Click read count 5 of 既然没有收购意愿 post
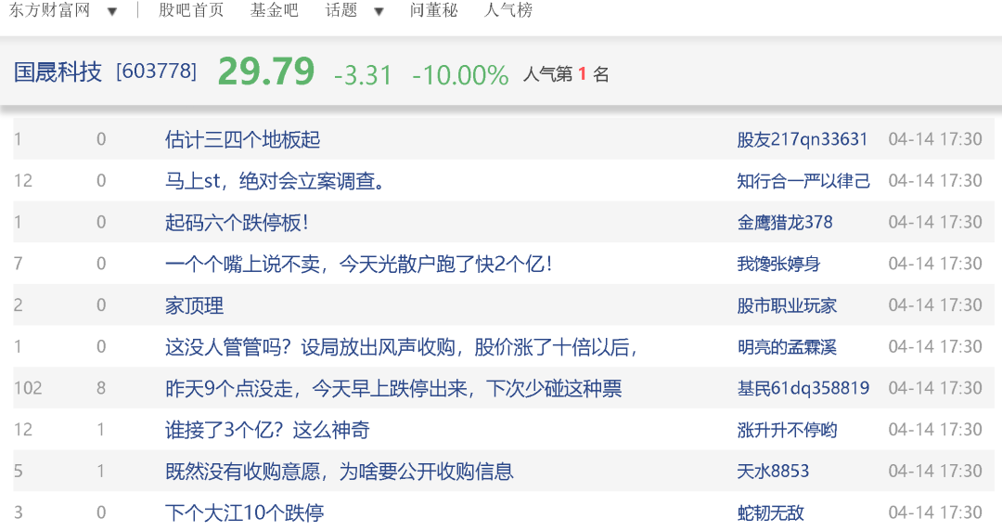 click(x=18, y=472)
